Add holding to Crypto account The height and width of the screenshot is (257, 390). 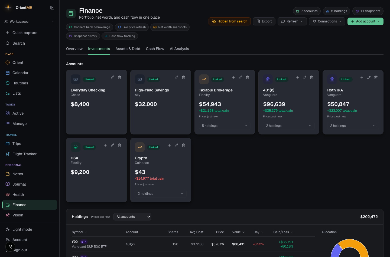(x=170, y=145)
